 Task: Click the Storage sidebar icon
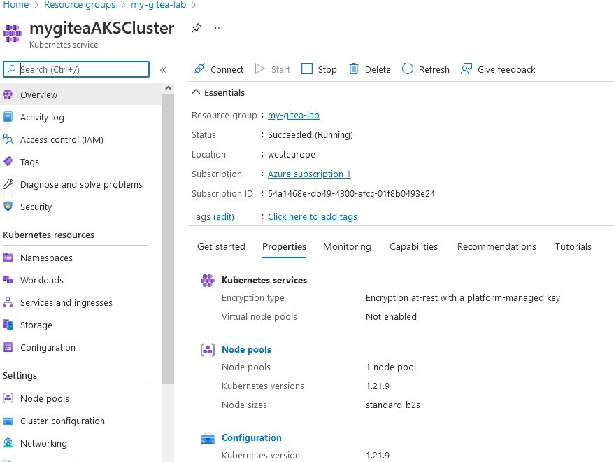(8, 325)
